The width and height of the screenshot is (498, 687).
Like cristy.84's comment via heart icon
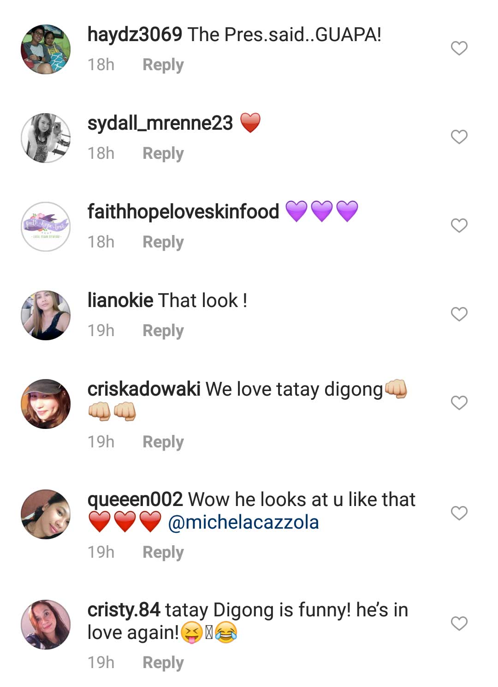pyautogui.click(x=459, y=623)
